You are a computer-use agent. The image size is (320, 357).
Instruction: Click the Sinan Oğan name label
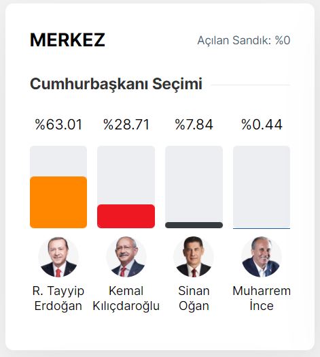(x=194, y=298)
